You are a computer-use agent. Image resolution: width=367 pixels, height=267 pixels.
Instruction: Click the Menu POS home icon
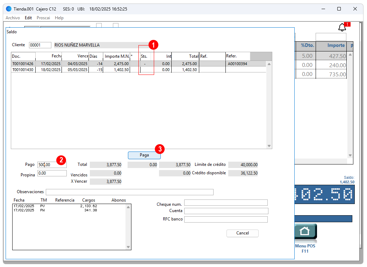[305, 231]
